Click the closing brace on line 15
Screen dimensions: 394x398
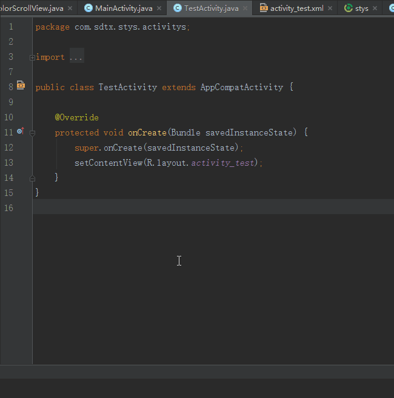pyautogui.click(x=37, y=192)
